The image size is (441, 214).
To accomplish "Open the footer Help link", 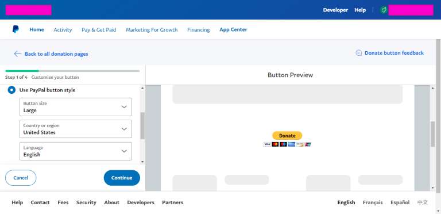I will 17,202.
